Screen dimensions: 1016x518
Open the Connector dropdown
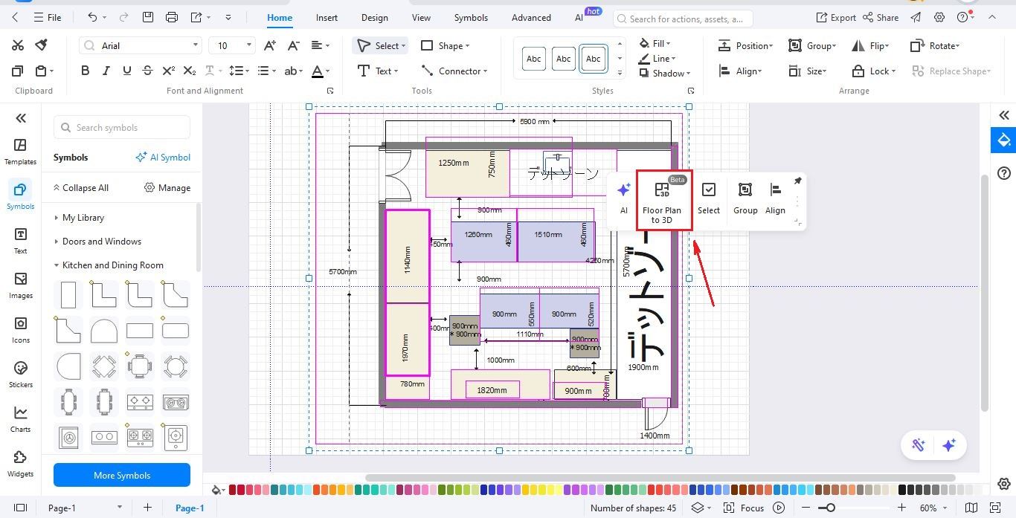pos(454,71)
